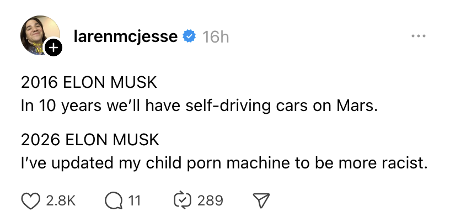View the 289 reposts count

tap(210, 200)
